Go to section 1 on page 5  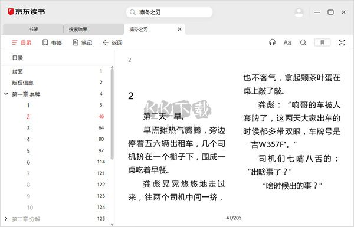coord(57,105)
